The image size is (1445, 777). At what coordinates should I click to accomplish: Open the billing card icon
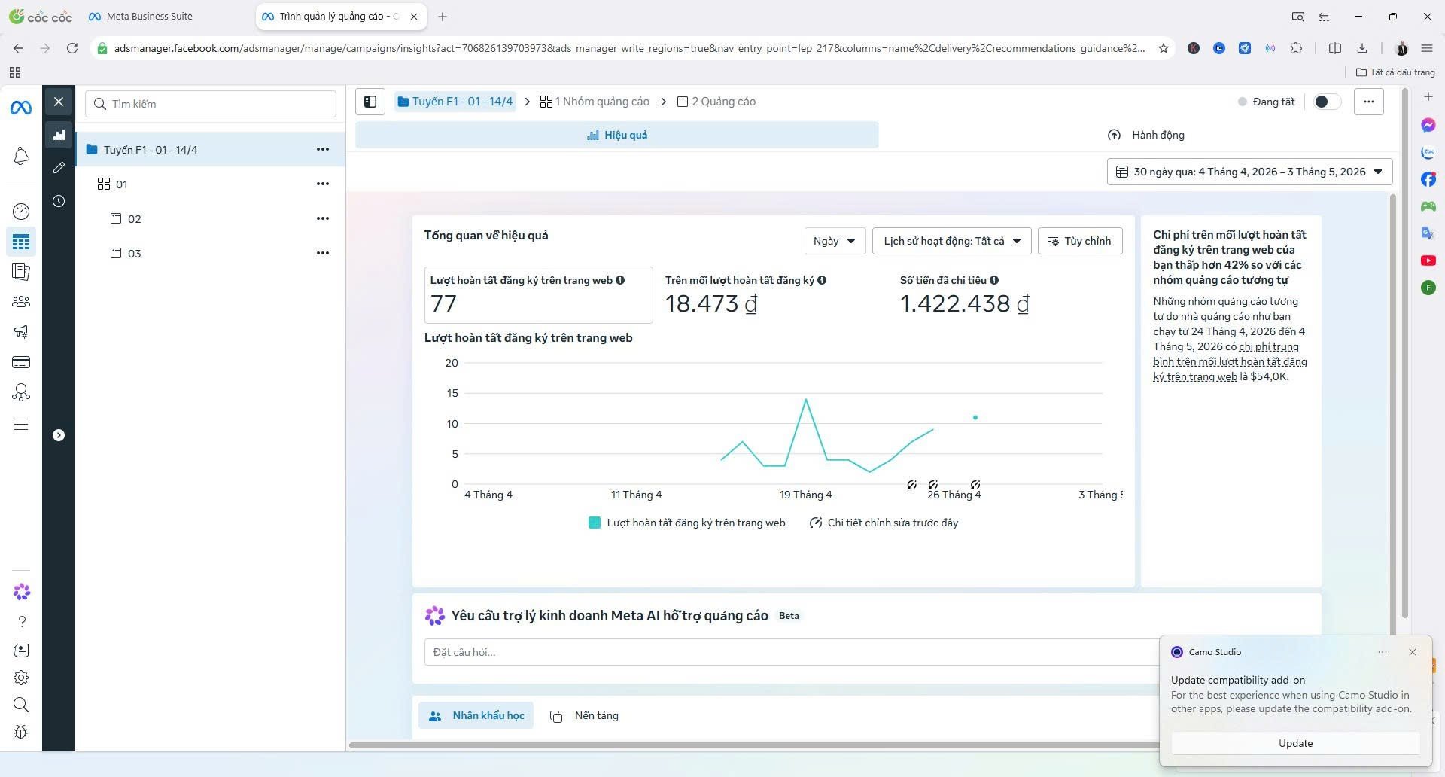(x=21, y=362)
